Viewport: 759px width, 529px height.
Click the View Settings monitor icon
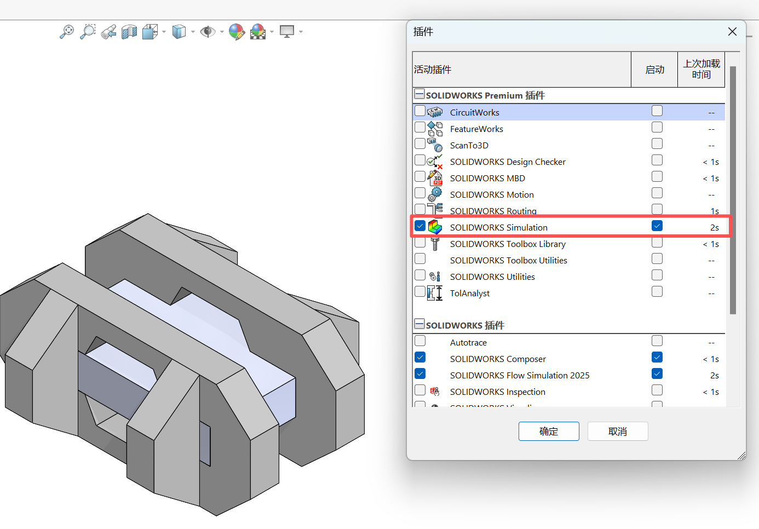tap(287, 32)
